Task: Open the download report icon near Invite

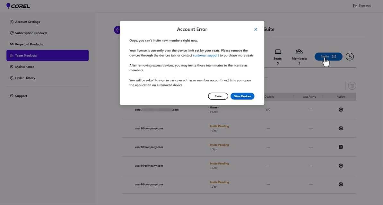Action: [x=350, y=56]
